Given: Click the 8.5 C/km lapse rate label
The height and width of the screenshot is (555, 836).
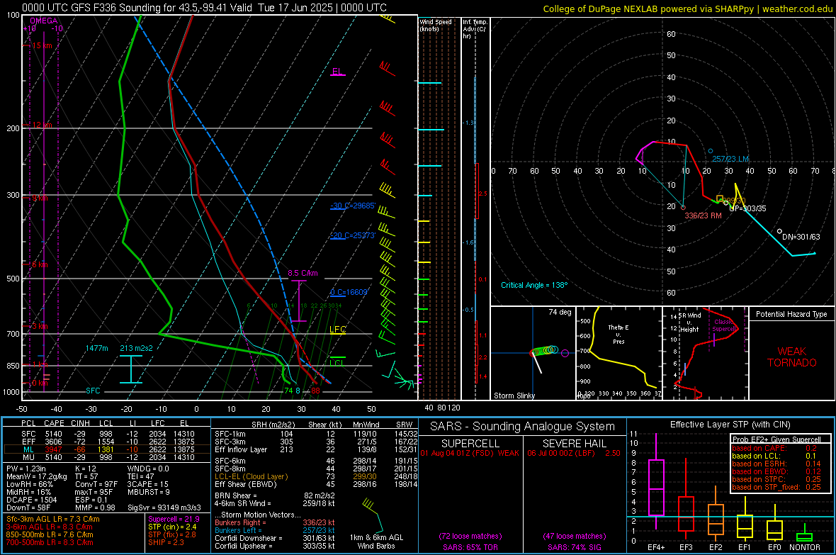Looking at the screenshot, I should 303,273.
